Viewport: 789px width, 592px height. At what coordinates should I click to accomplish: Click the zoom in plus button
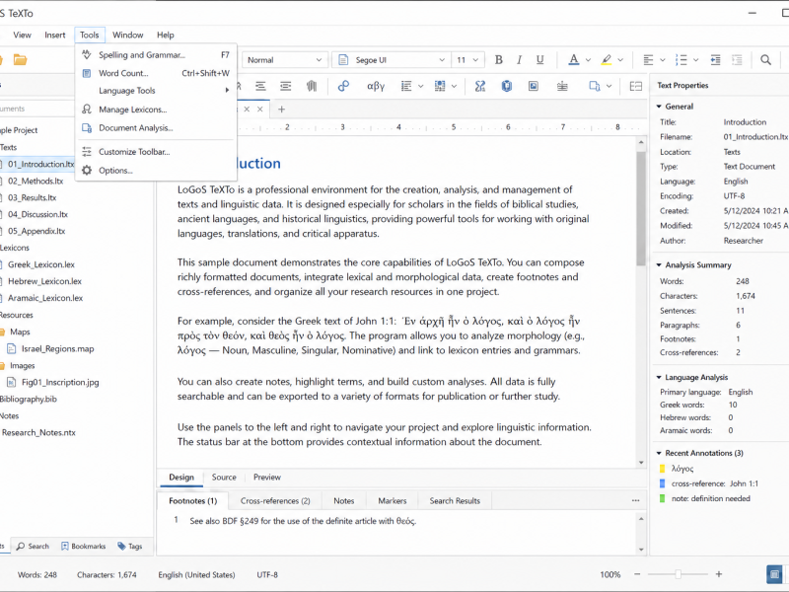[x=719, y=574]
